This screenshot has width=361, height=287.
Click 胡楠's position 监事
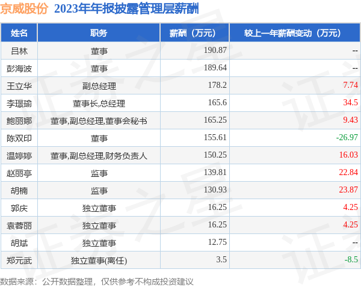[x=99, y=191]
